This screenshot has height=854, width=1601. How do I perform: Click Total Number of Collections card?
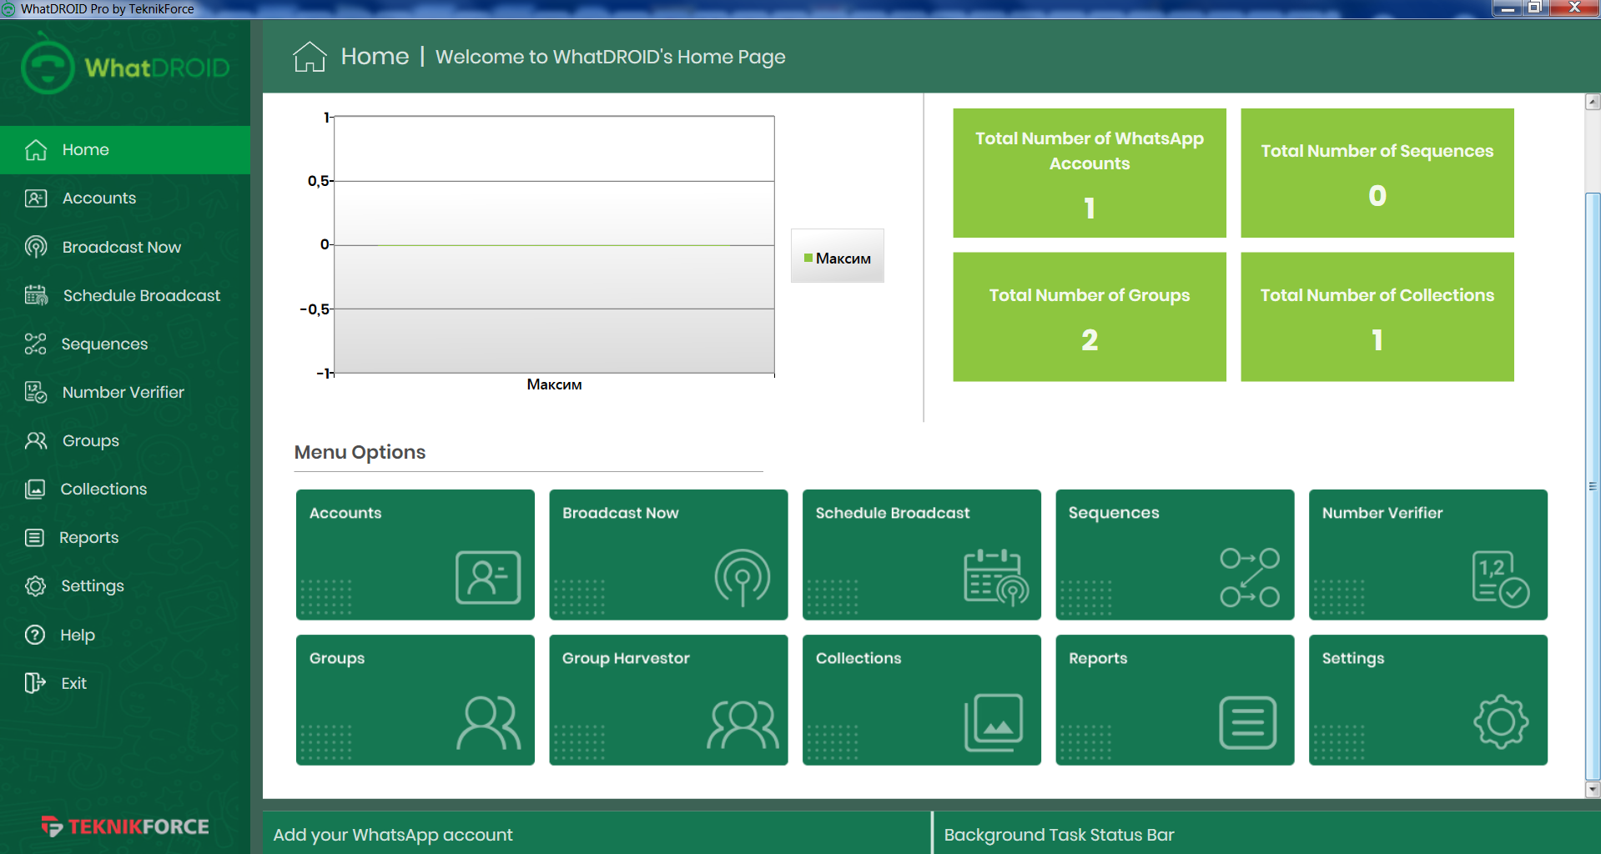coord(1377,317)
